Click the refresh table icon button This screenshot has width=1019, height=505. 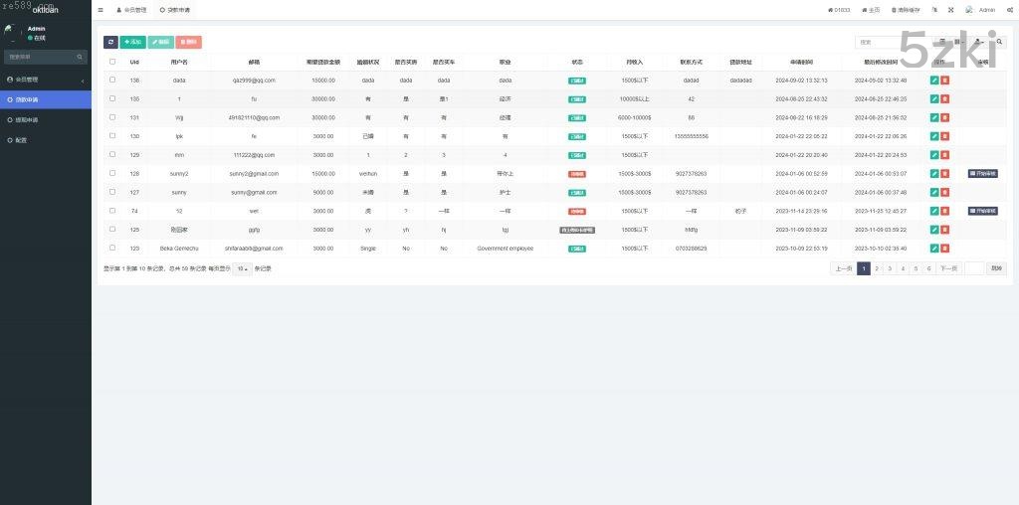pyautogui.click(x=110, y=42)
